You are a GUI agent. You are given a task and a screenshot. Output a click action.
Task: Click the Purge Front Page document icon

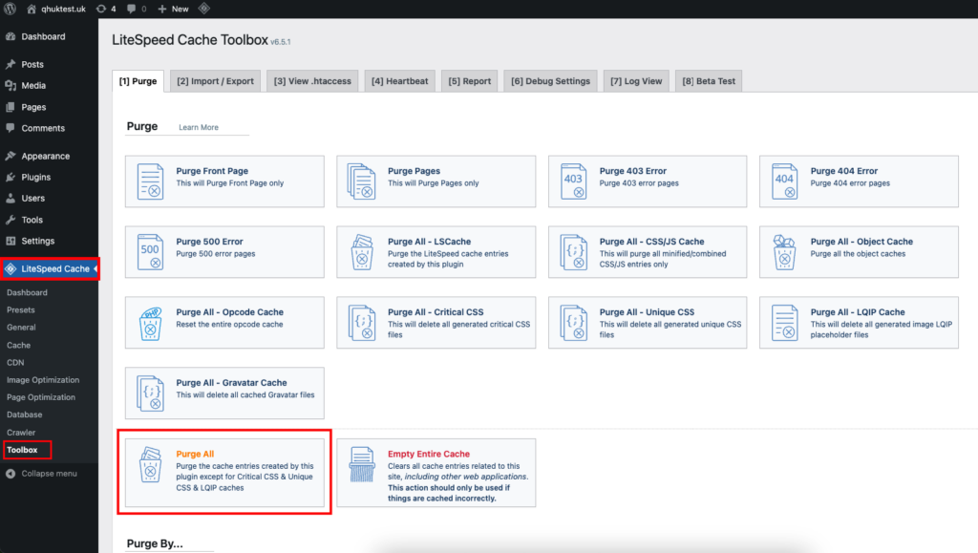tap(150, 181)
